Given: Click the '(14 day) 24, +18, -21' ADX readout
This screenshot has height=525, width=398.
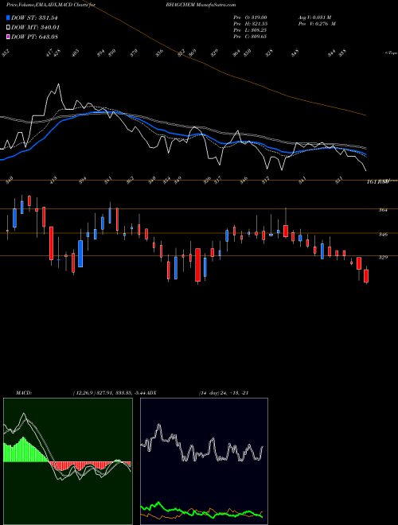Looking at the screenshot, I should click(x=224, y=392).
